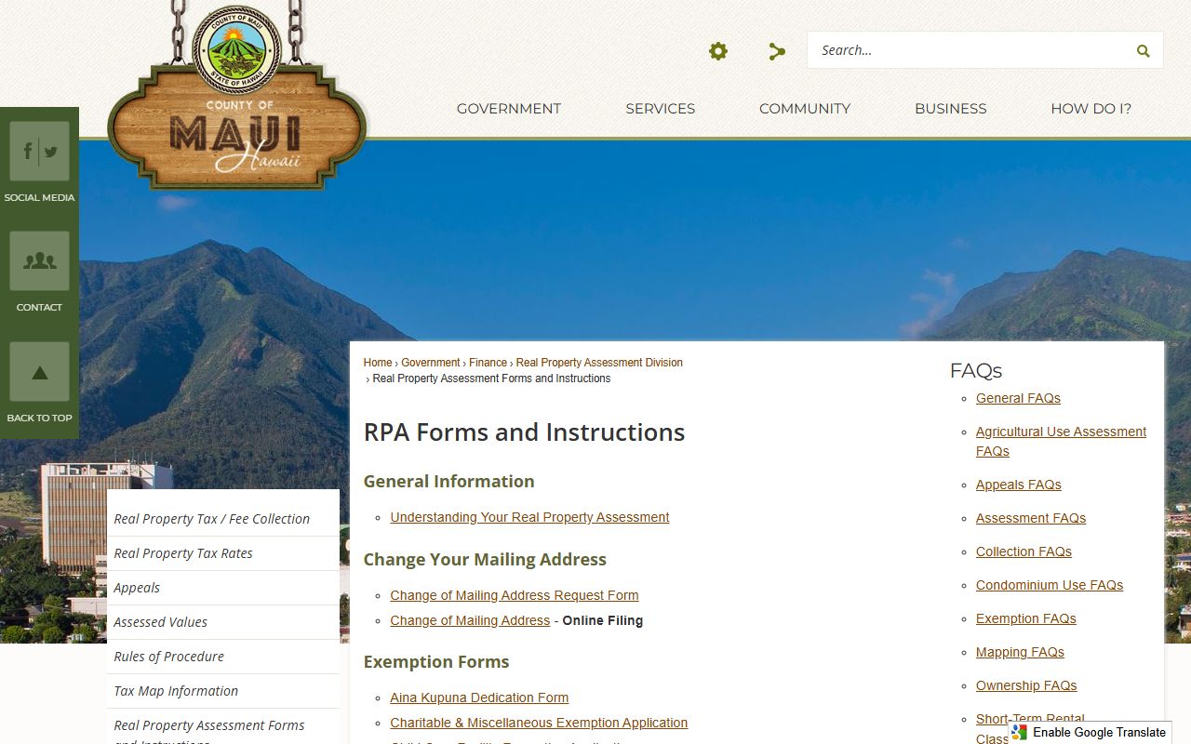Open Assessment FAQs link
The width and height of the screenshot is (1191, 744).
tap(1031, 518)
